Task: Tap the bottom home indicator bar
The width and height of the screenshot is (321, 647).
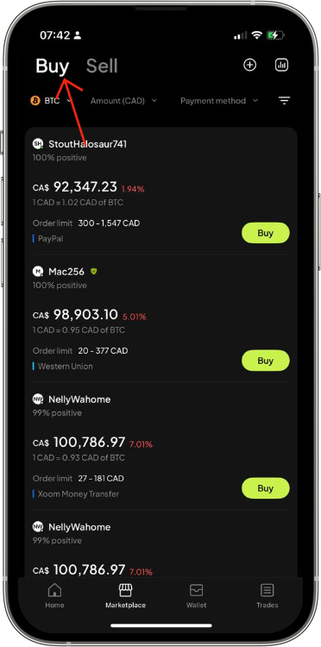Action: [161, 625]
